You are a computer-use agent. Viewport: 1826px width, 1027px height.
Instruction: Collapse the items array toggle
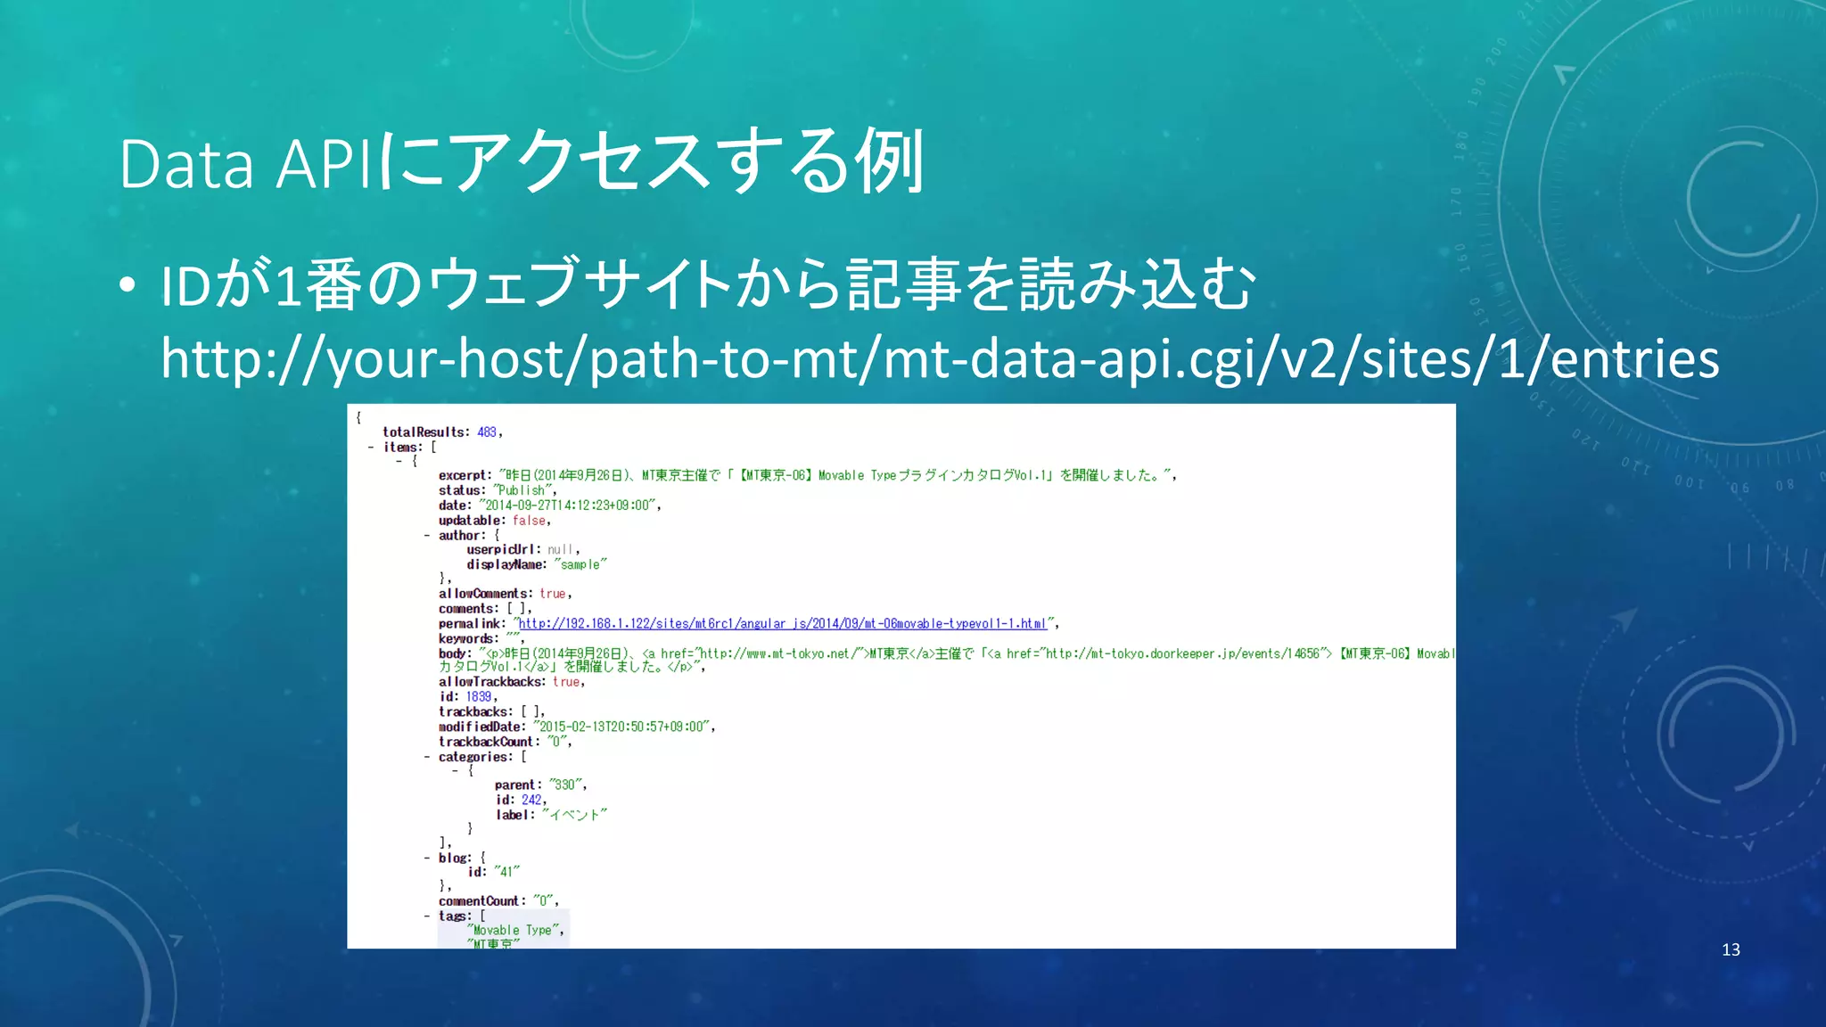(x=371, y=448)
